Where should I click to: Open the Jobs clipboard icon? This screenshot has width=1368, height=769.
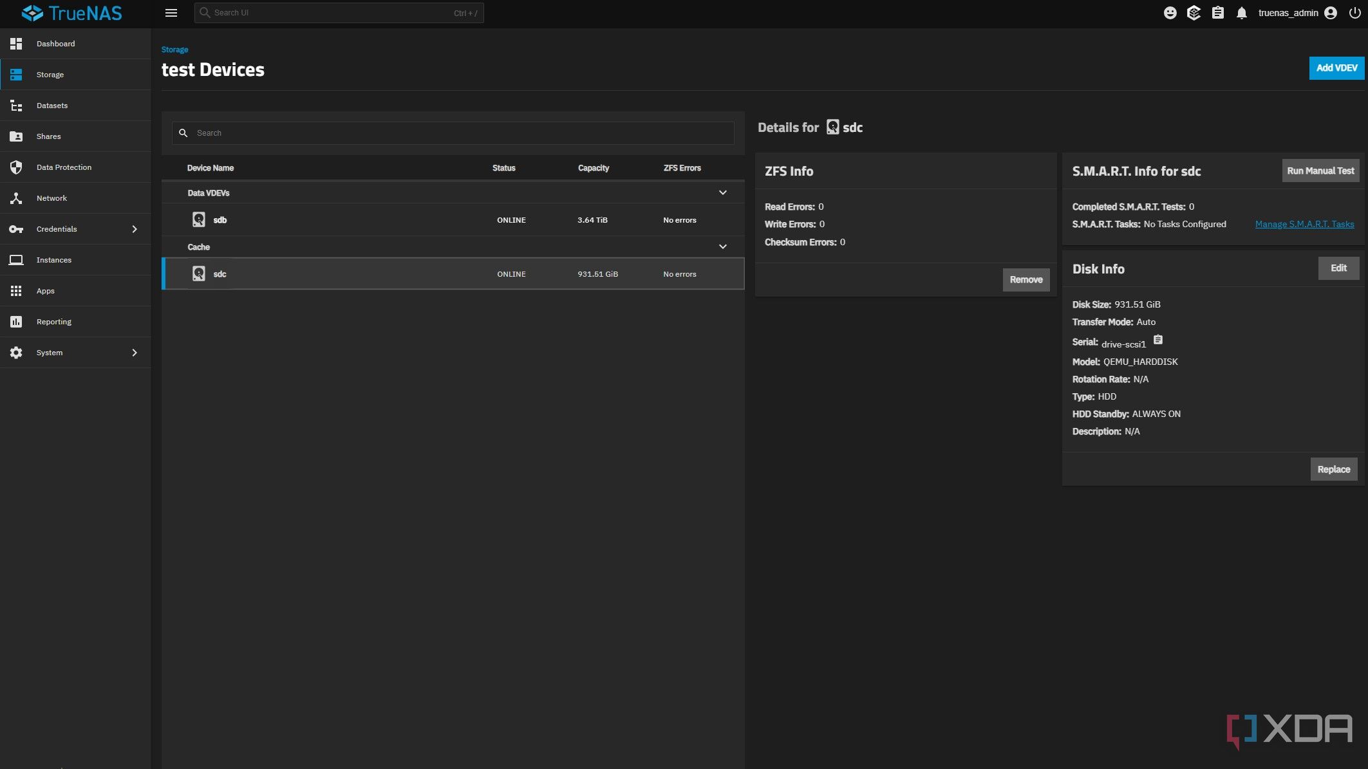pyautogui.click(x=1217, y=13)
